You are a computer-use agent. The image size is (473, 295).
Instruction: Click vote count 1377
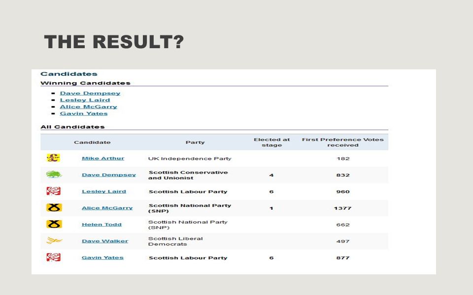343,208
